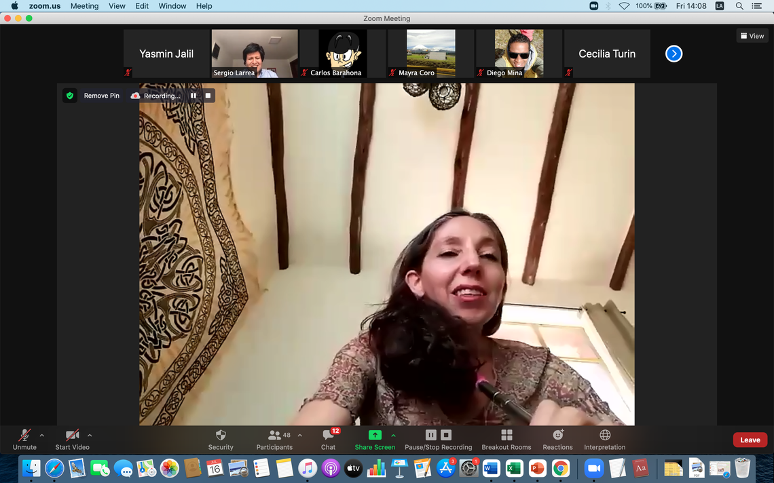Expand video options arrow beside Start Video

(90, 436)
